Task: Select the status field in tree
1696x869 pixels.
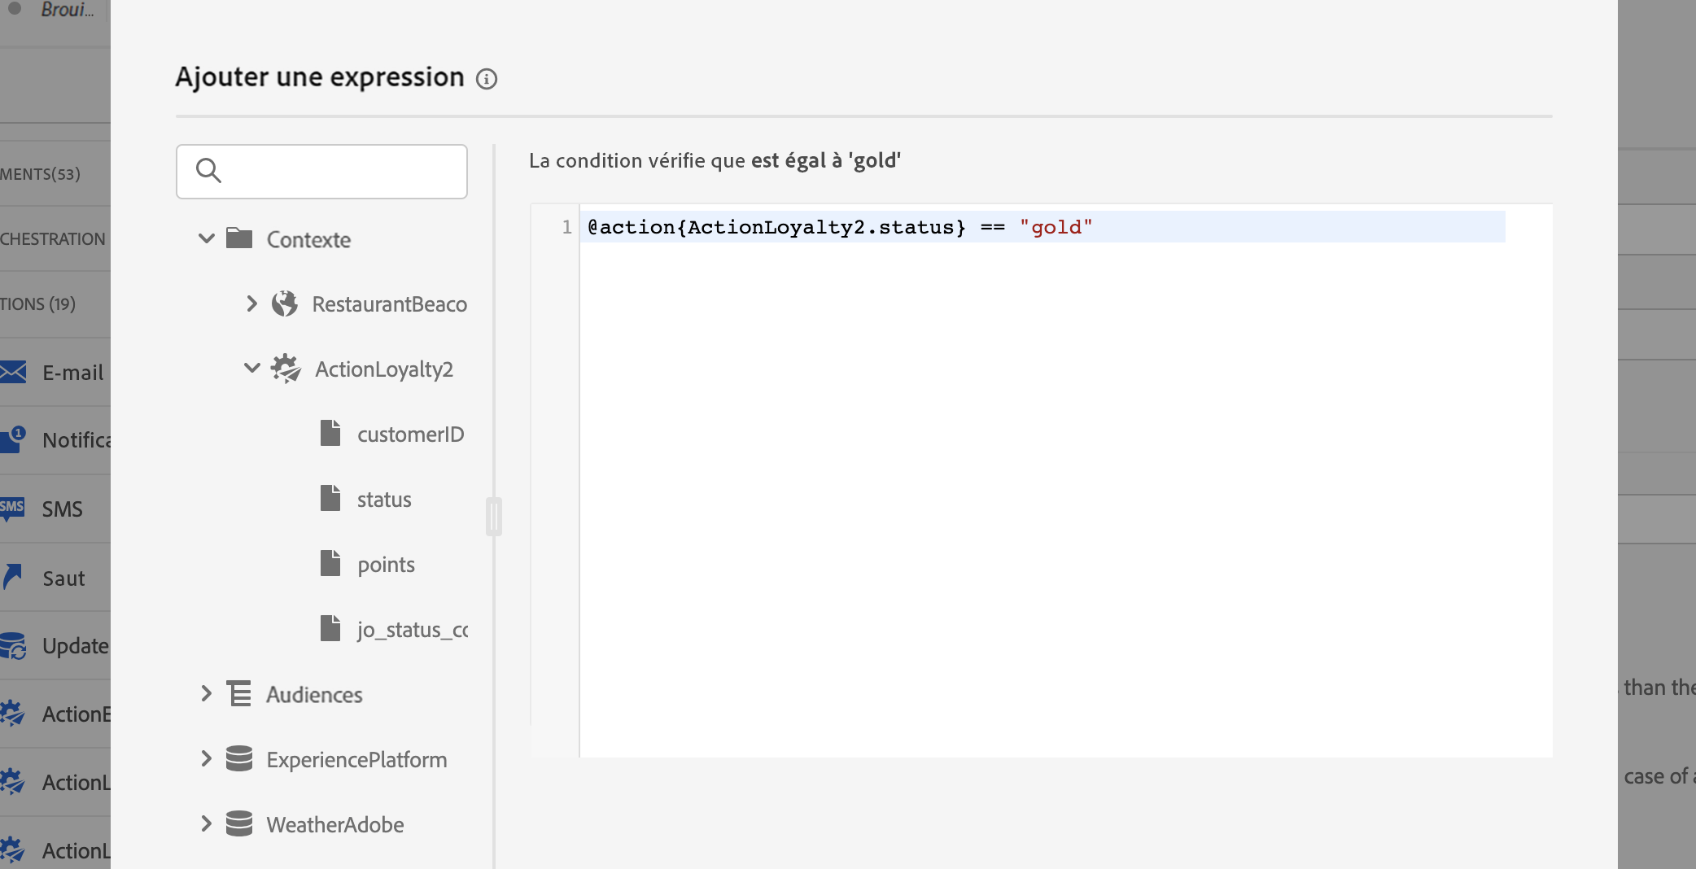Action: pyautogui.click(x=384, y=500)
